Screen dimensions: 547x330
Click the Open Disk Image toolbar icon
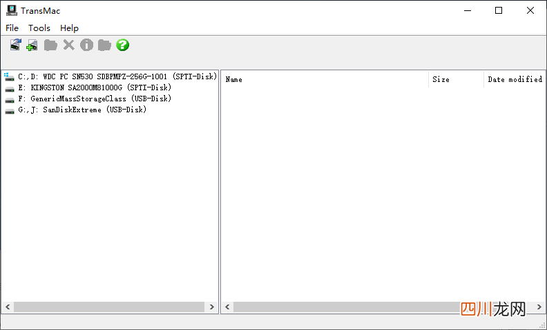click(x=15, y=45)
